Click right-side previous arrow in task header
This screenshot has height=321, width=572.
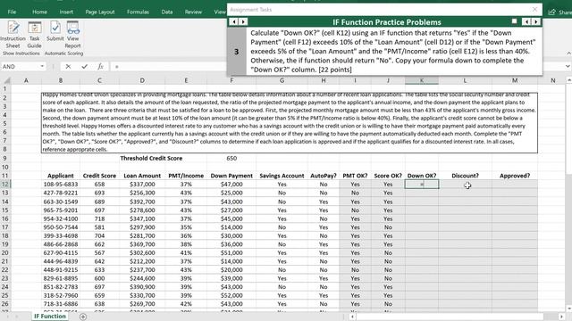point(526,21)
